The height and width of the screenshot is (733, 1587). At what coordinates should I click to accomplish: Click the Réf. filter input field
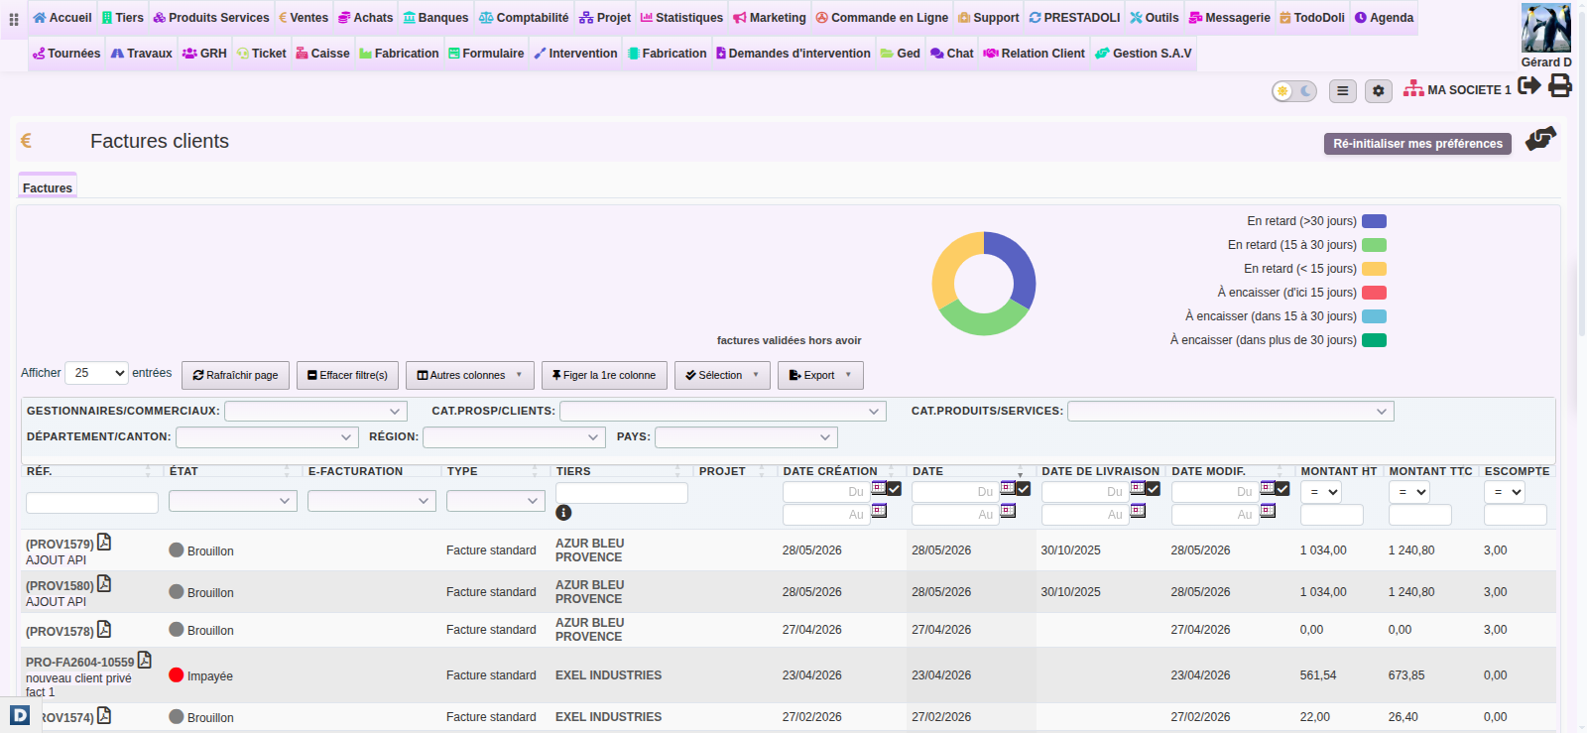click(x=92, y=503)
